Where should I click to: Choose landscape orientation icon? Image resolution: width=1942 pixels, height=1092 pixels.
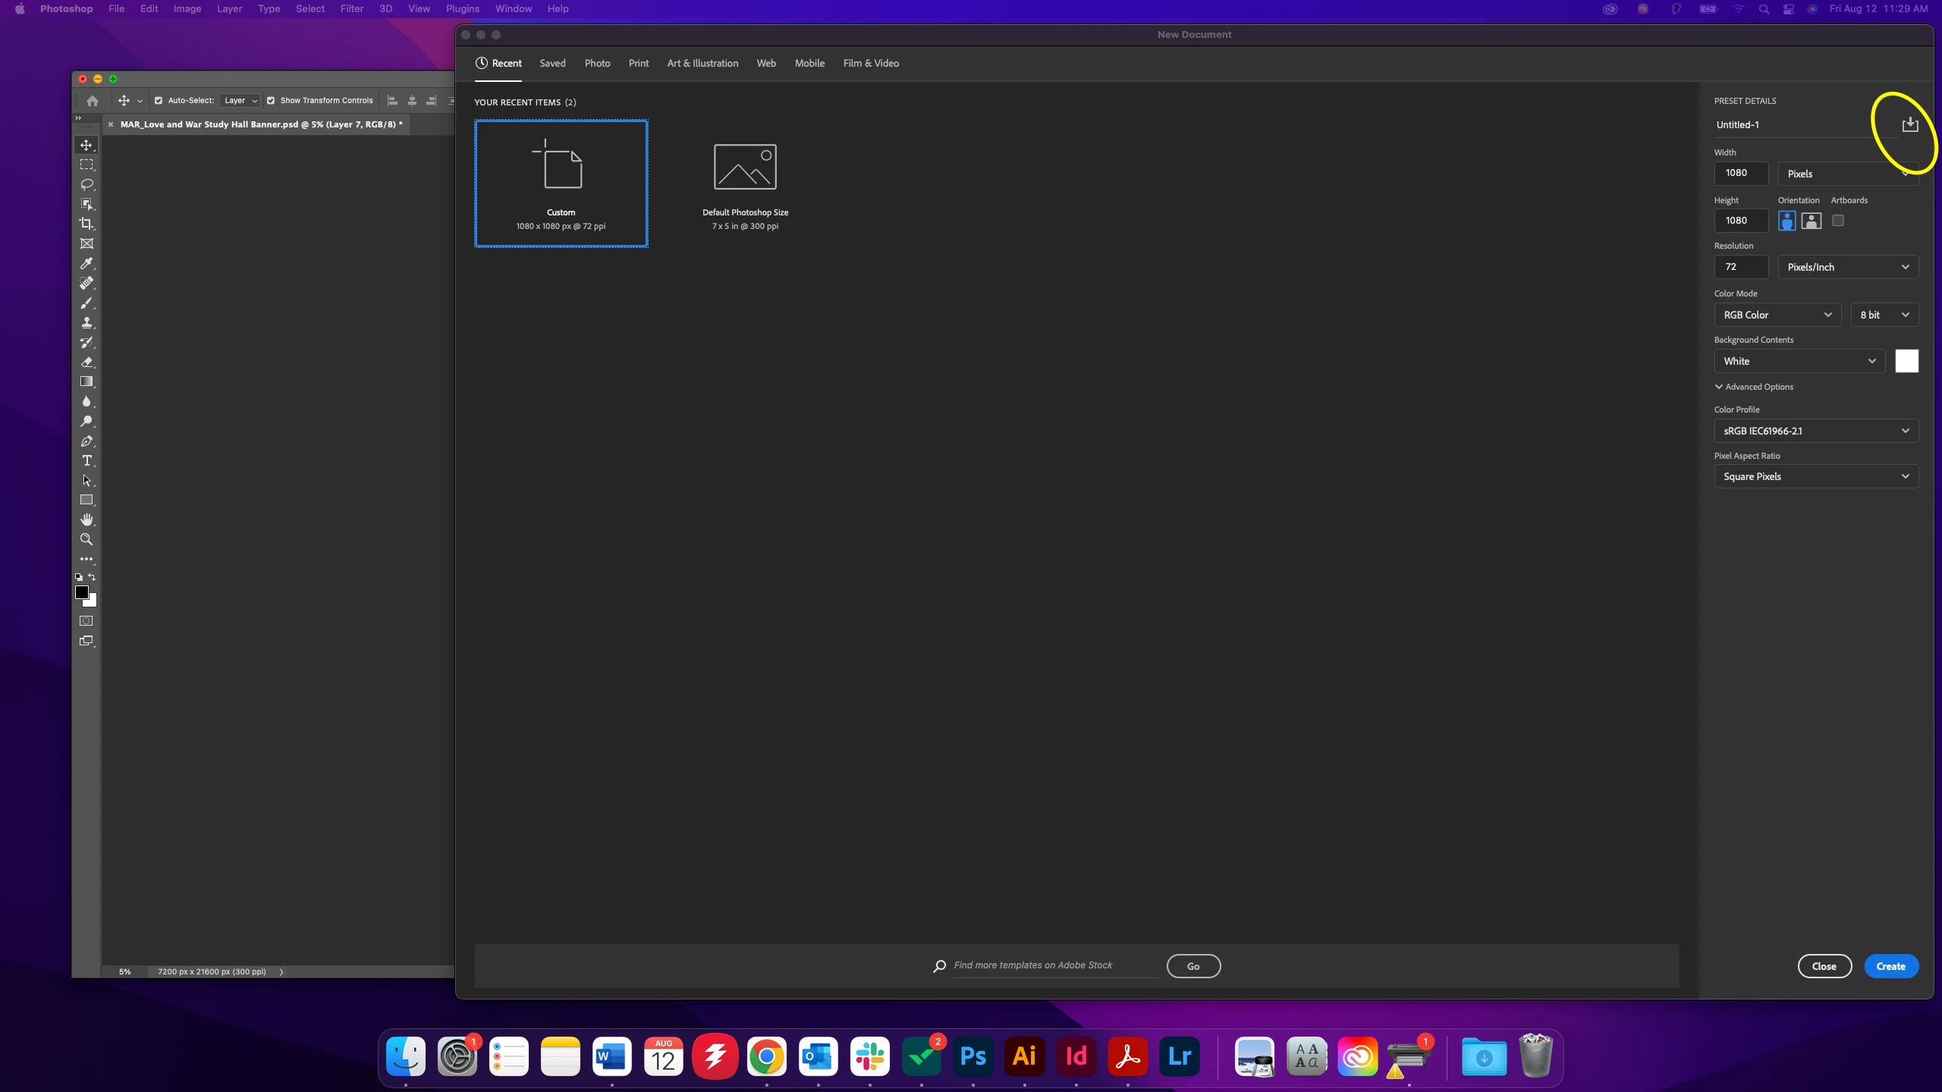coord(1811,221)
